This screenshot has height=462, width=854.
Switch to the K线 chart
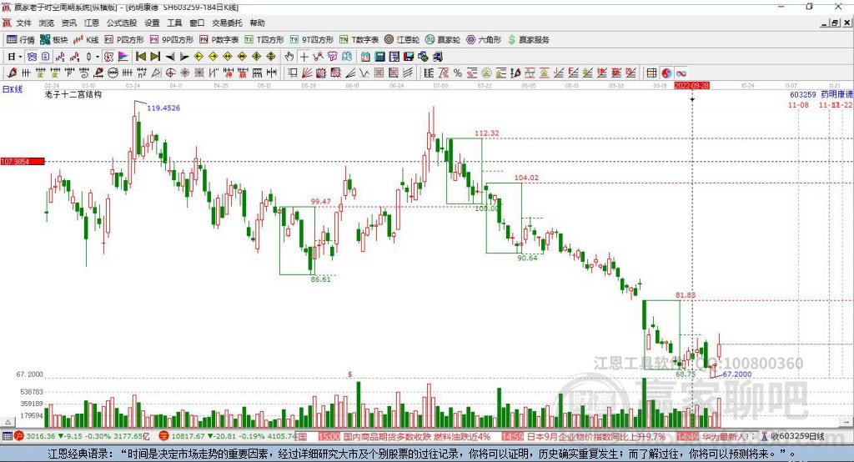click(x=86, y=40)
